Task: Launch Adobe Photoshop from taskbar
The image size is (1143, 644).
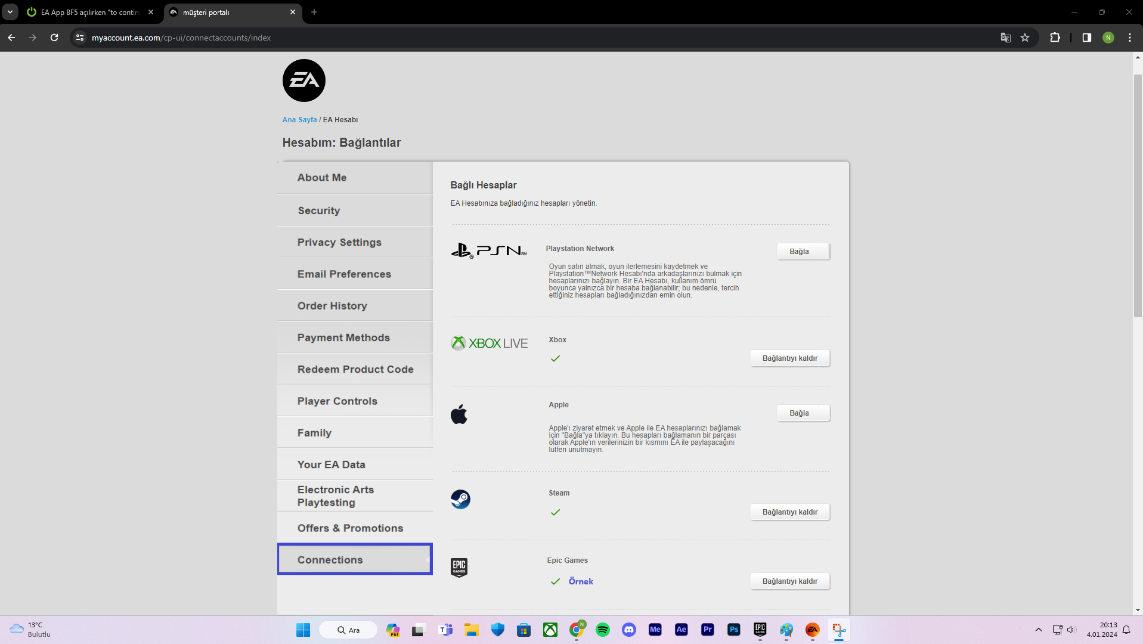Action: point(734,630)
